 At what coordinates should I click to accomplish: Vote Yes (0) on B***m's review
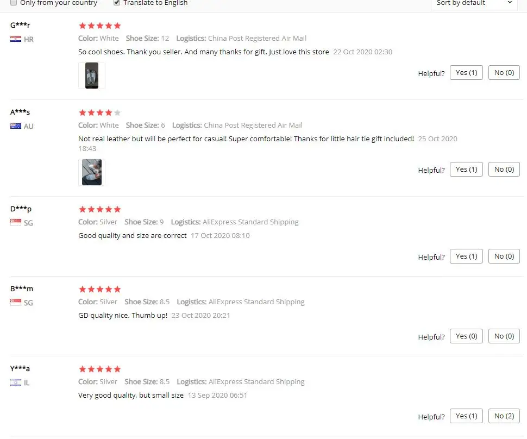pos(466,336)
